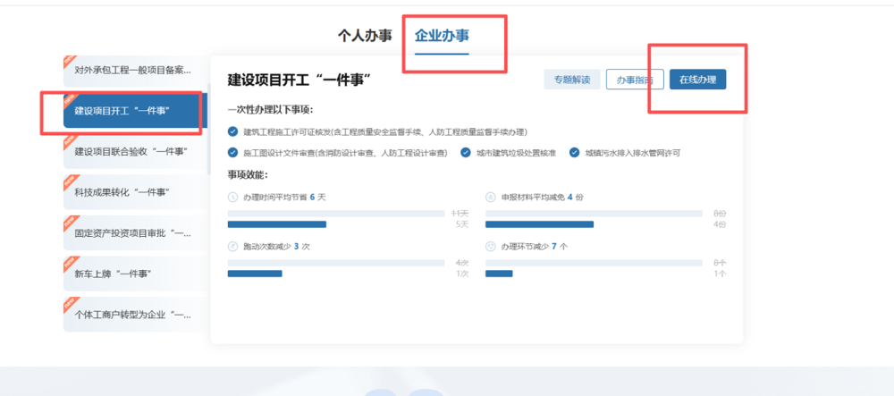894x396 pixels.
Task: Click the blue 4份 progress bar
Action: coord(539,224)
